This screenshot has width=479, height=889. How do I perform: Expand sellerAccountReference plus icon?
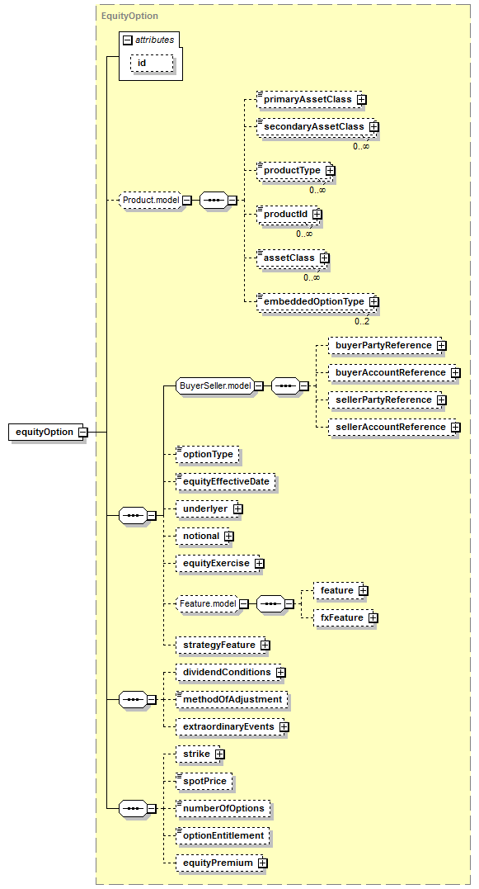(455, 427)
